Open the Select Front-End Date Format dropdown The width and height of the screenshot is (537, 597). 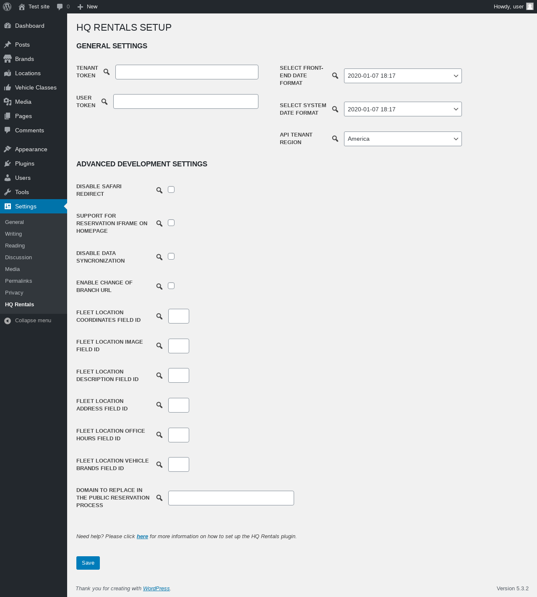403,76
